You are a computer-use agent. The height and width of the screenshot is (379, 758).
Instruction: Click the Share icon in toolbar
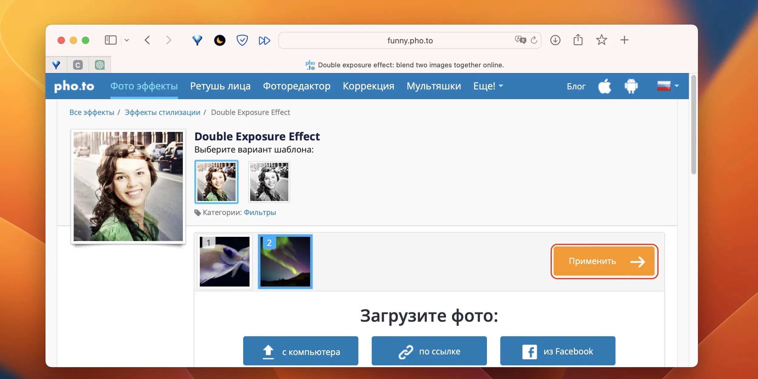(578, 40)
